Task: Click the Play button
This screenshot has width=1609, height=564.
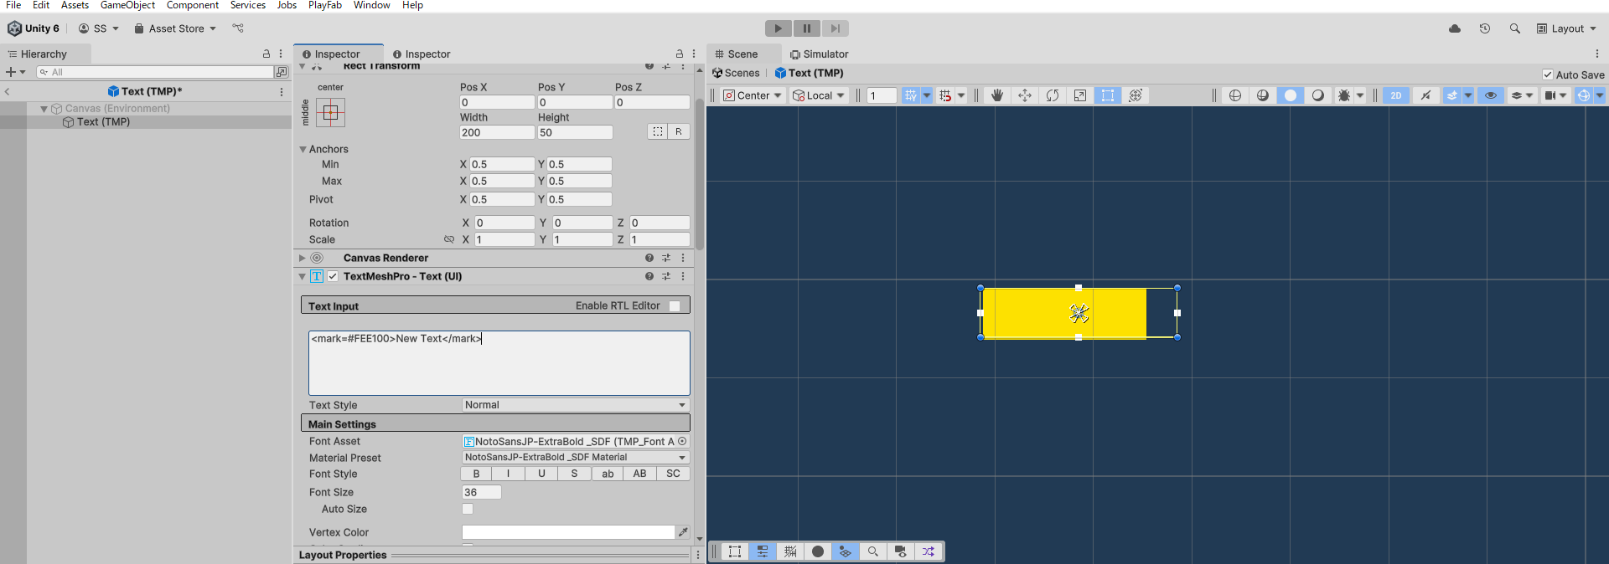Action: (779, 28)
